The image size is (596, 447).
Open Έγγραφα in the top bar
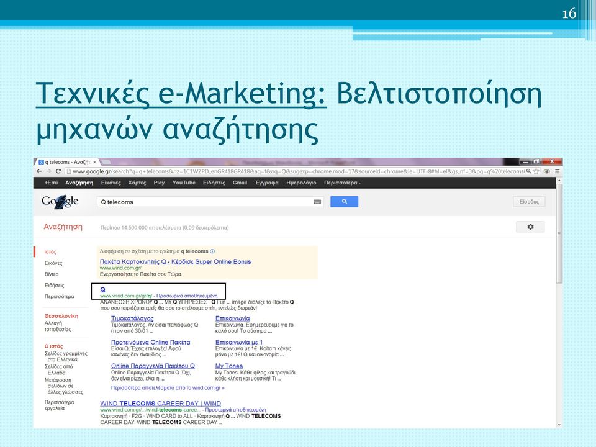[266, 183]
